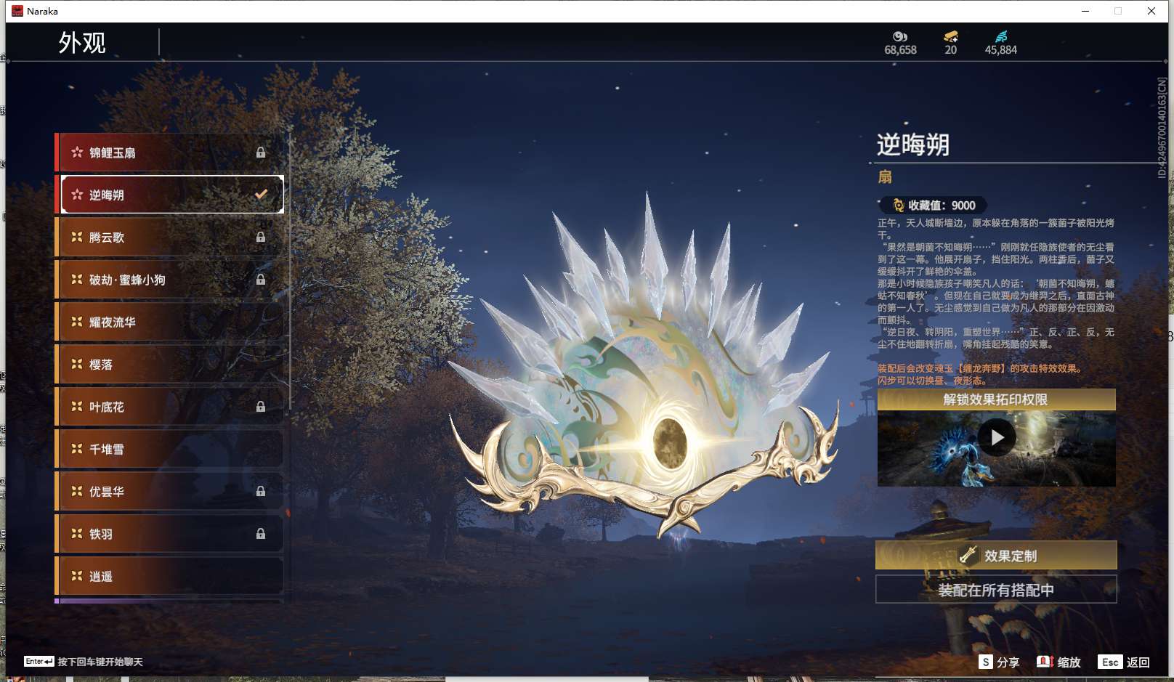The height and width of the screenshot is (682, 1174).
Task: Click the lock icon on 铁羽
Action: coord(261,534)
